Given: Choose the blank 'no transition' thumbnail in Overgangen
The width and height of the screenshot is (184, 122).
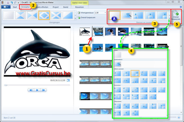Looking at the screenshot, I should (x=9, y=15).
